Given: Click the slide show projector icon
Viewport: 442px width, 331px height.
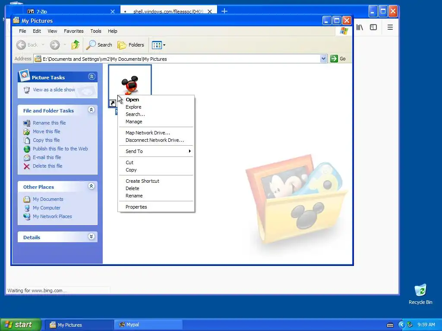Looking at the screenshot, I should 26,90.
